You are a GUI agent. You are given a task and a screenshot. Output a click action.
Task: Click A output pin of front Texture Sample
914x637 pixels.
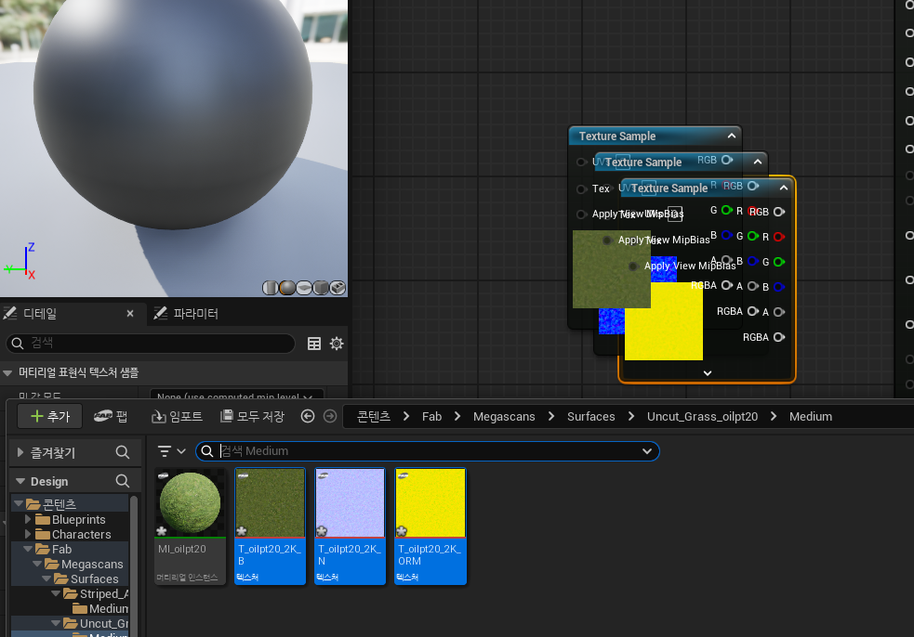[779, 312]
